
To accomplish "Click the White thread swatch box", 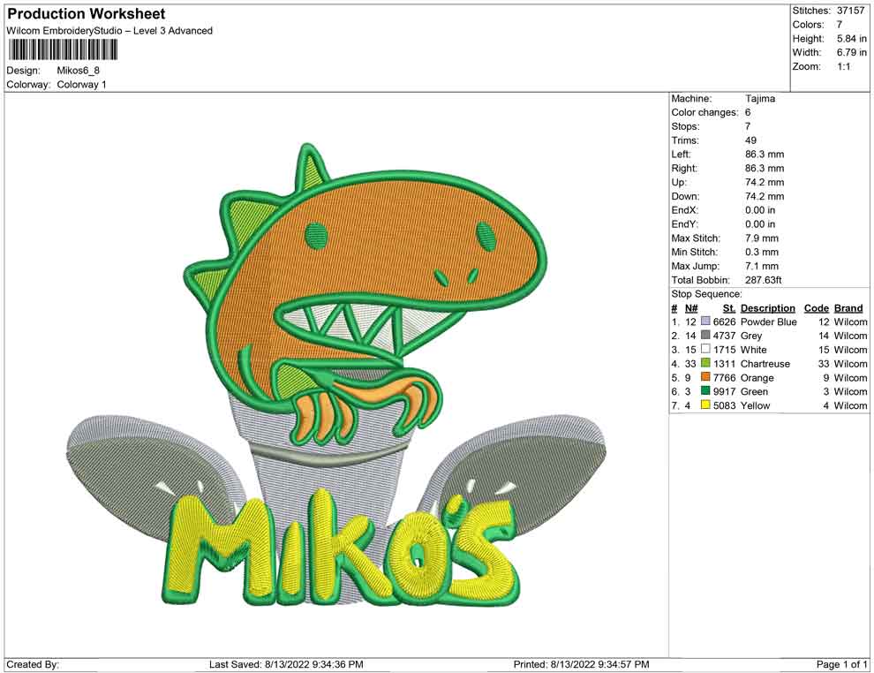I will tap(705, 350).
